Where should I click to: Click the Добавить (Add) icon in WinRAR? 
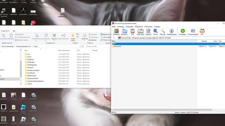coord(116,32)
